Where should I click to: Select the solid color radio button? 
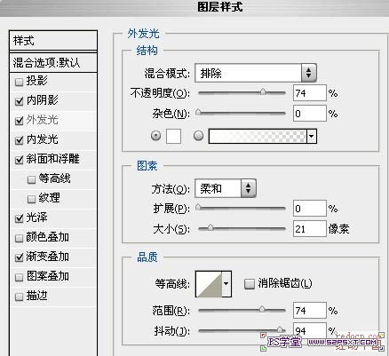[156, 136]
